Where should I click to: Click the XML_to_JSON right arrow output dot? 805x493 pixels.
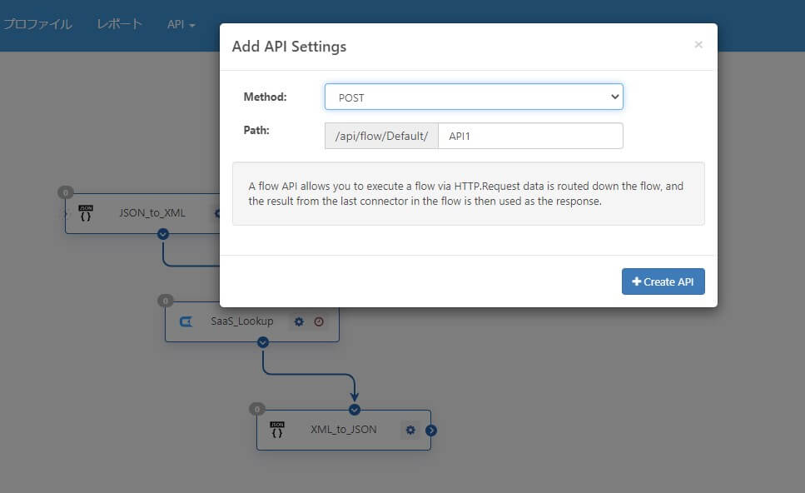431,431
